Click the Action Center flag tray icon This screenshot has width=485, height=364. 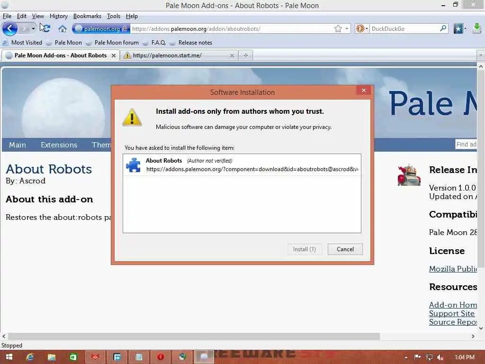coord(418,357)
